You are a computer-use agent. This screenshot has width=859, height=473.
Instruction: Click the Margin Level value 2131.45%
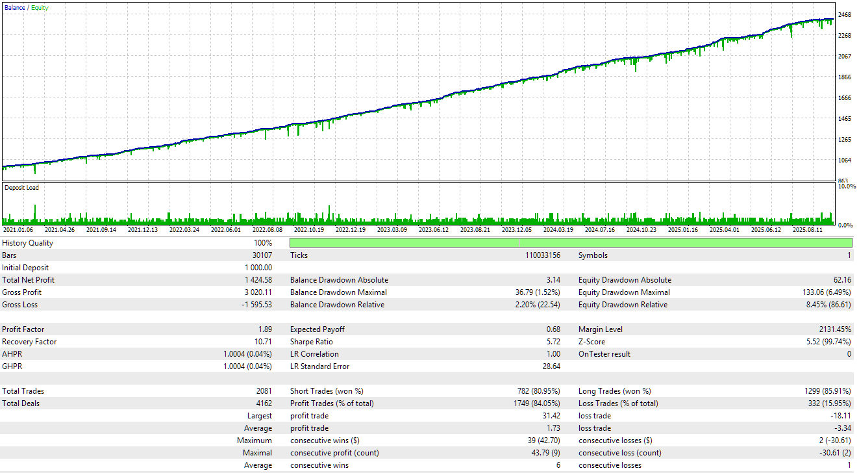pyautogui.click(x=836, y=329)
